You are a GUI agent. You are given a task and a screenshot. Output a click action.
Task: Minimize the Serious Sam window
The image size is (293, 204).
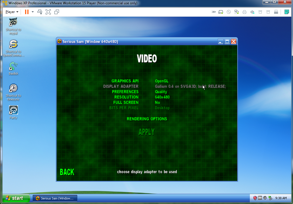coord(221,41)
